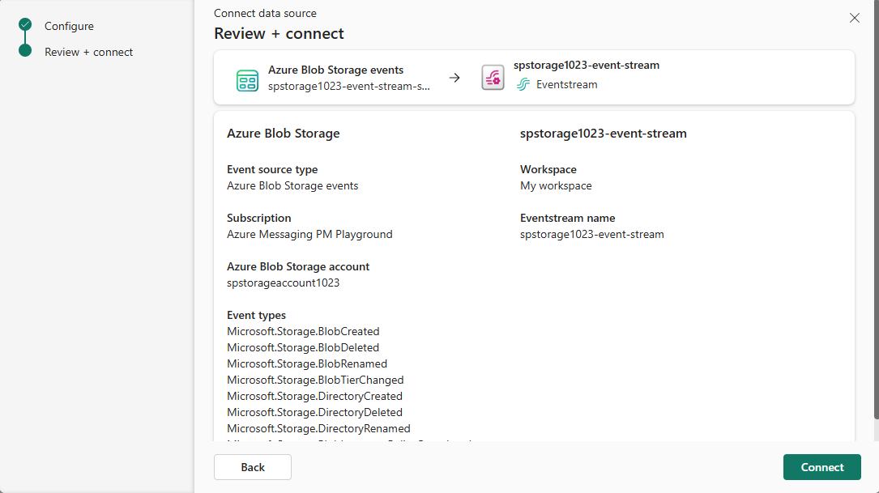Select the Configure step in wizard

pyautogui.click(x=69, y=26)
